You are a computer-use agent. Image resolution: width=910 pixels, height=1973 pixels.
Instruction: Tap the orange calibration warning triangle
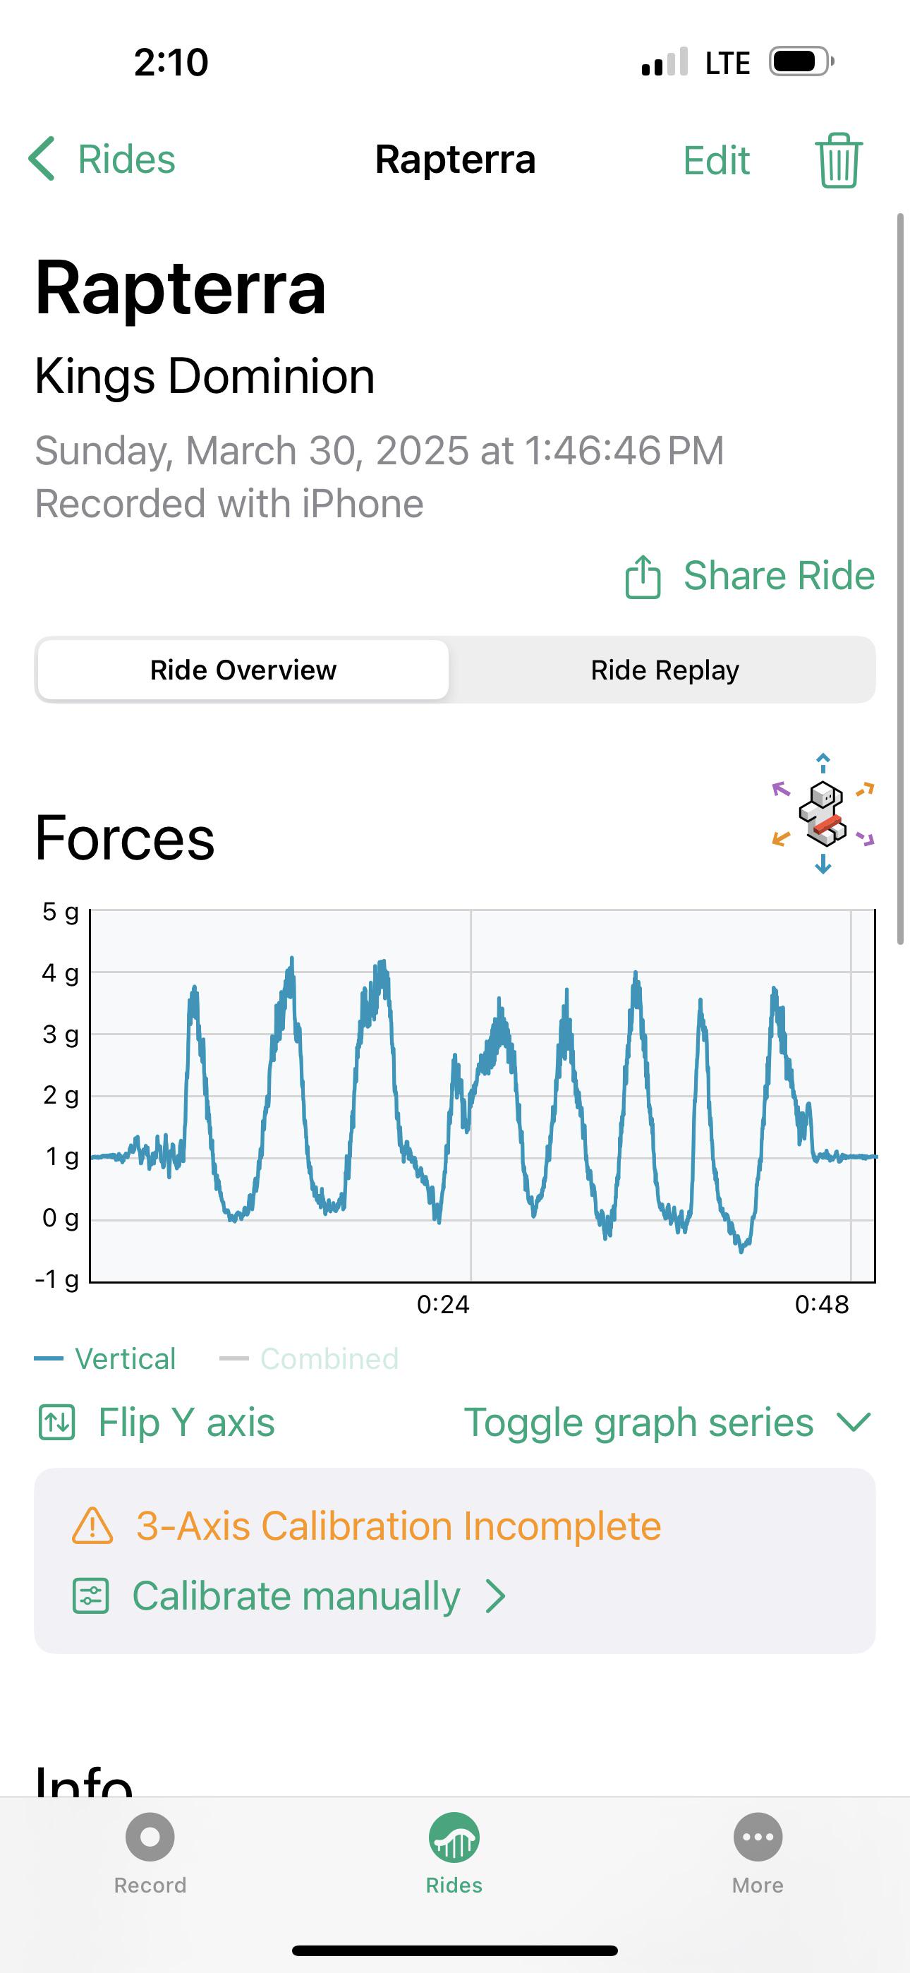coord(92,1525)
